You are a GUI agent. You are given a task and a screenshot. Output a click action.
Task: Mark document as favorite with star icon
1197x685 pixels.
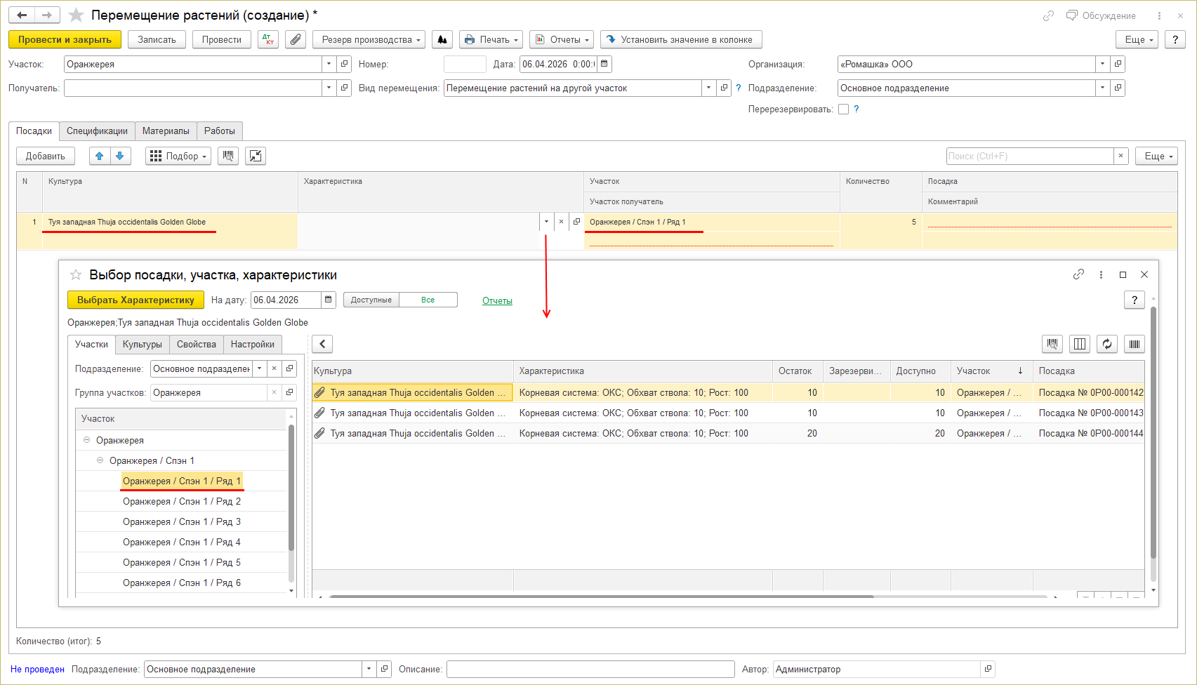click(x=76, y=15)
